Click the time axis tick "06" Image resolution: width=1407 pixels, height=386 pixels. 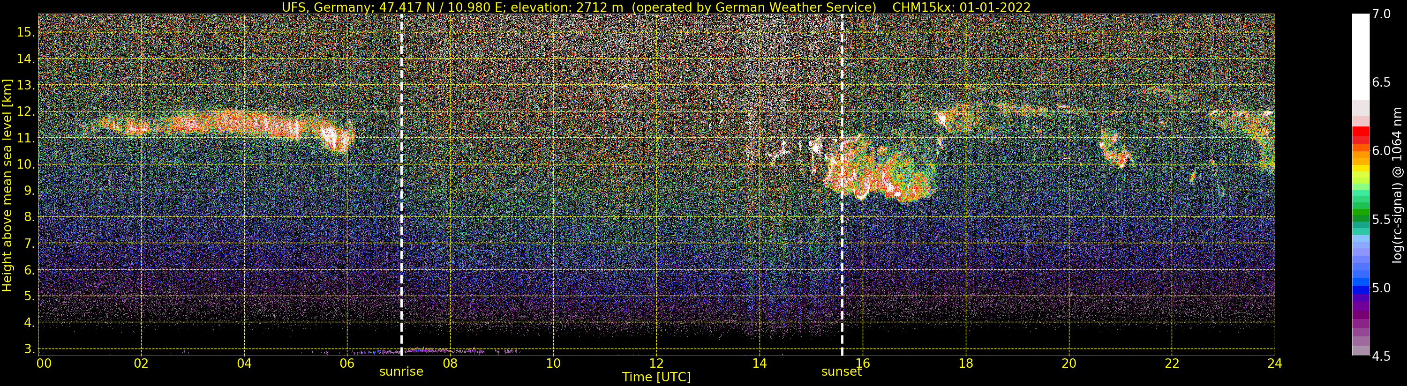[x=347, y=363]
